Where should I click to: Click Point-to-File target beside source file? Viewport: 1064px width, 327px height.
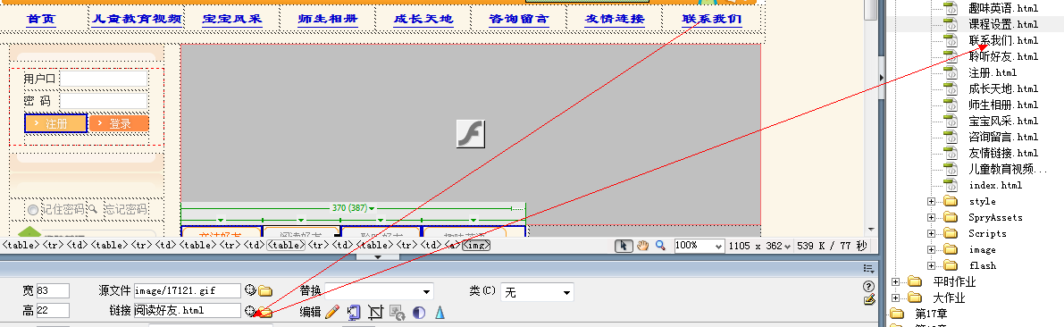click(250, 290)
